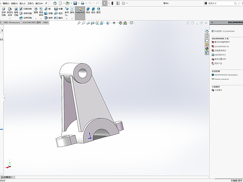Open file properties icon next to traffic light
Screen dimensions: 243x182
(x=118, y=3)
